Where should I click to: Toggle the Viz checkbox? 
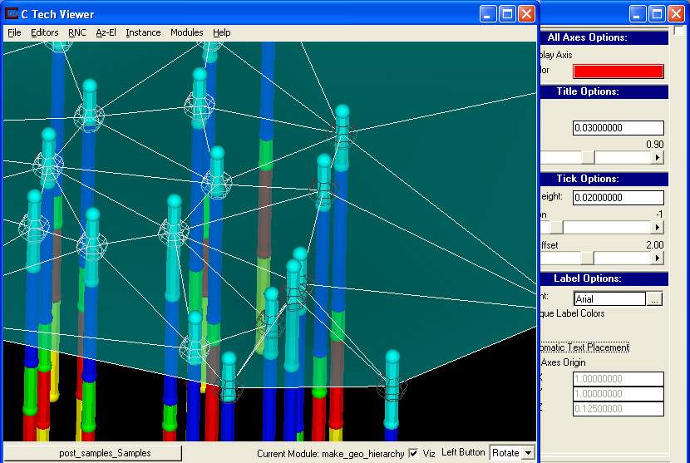click(414, 453)
